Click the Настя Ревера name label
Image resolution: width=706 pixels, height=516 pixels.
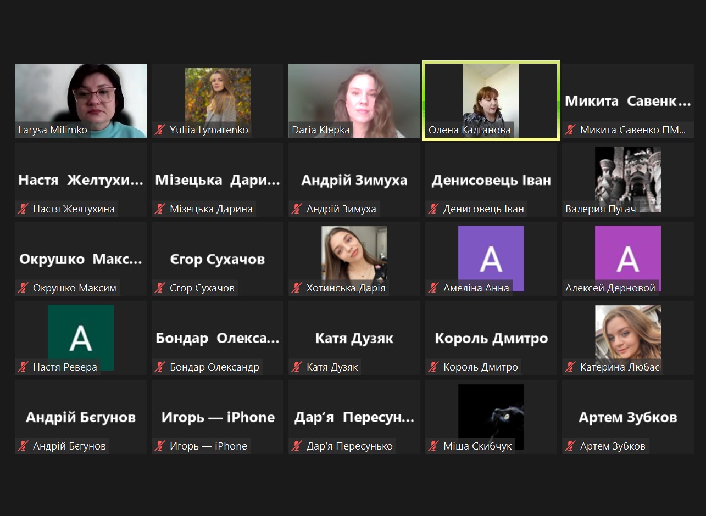(65, 367)
